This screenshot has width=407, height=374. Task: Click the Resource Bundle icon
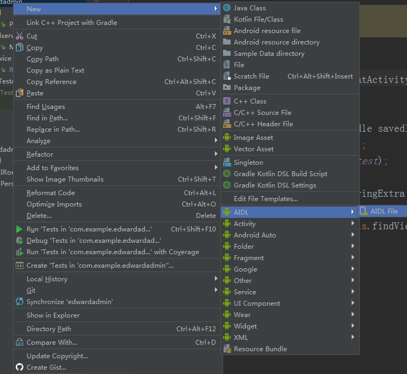[227, 349]
